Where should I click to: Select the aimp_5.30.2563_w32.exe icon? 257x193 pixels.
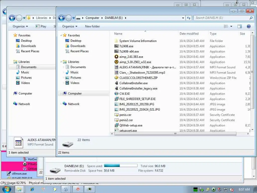[116, 62]
